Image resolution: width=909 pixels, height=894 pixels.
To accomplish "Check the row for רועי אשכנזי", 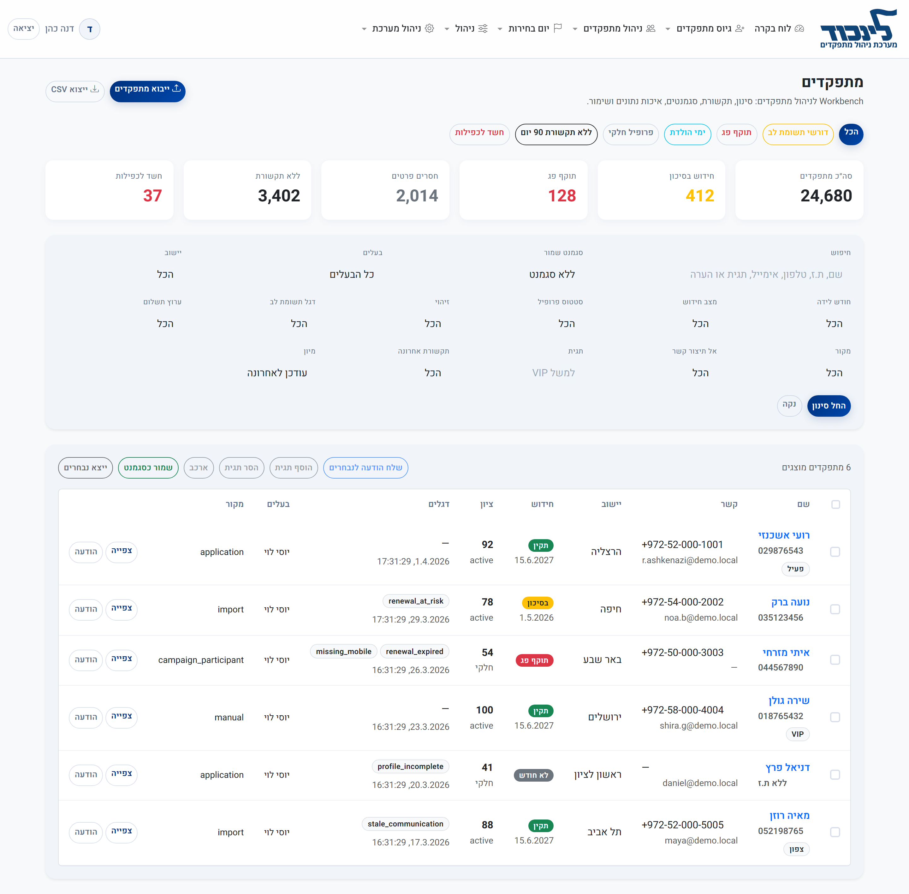I will click(x=835, y=552).
